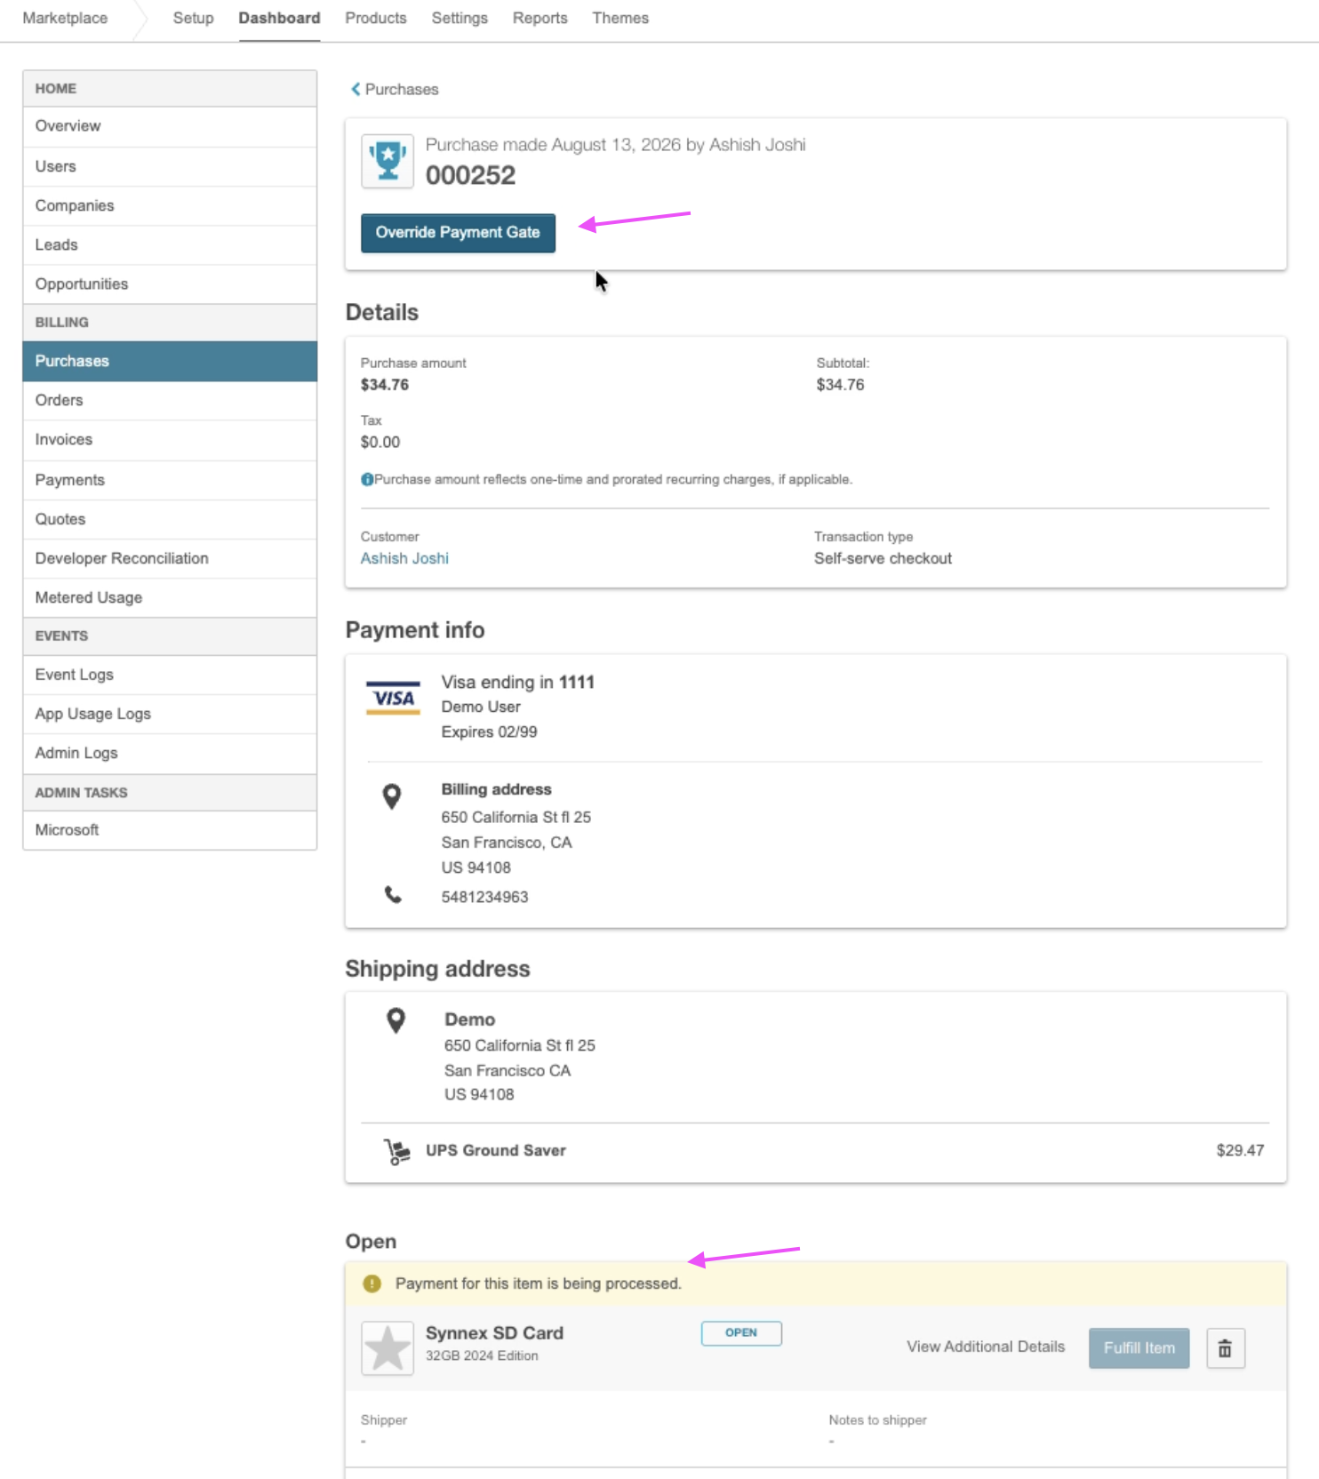
Task: Open Opportunities in the sidebar
Action: (x=170, y=284)
